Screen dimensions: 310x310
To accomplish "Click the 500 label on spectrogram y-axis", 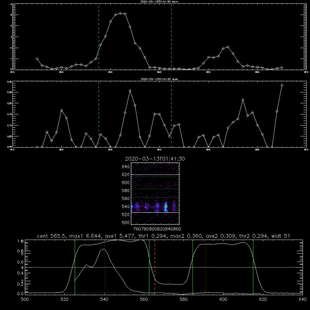I will pyautogui.click(x=126, y=223).
